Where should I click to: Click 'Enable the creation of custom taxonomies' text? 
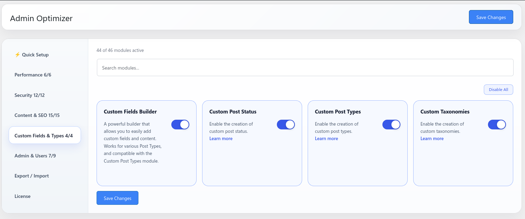pos(442,128)
